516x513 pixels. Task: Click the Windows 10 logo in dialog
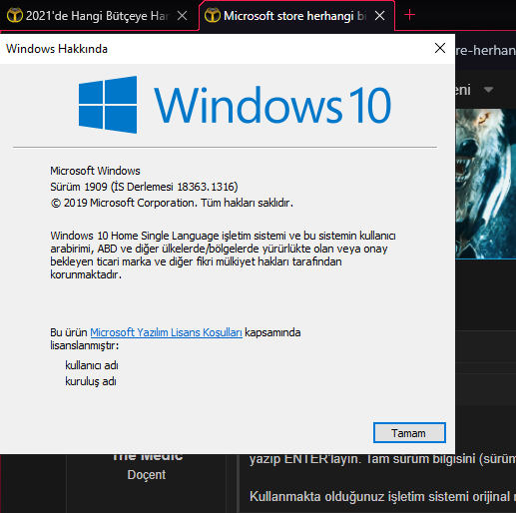click(235, 105)
